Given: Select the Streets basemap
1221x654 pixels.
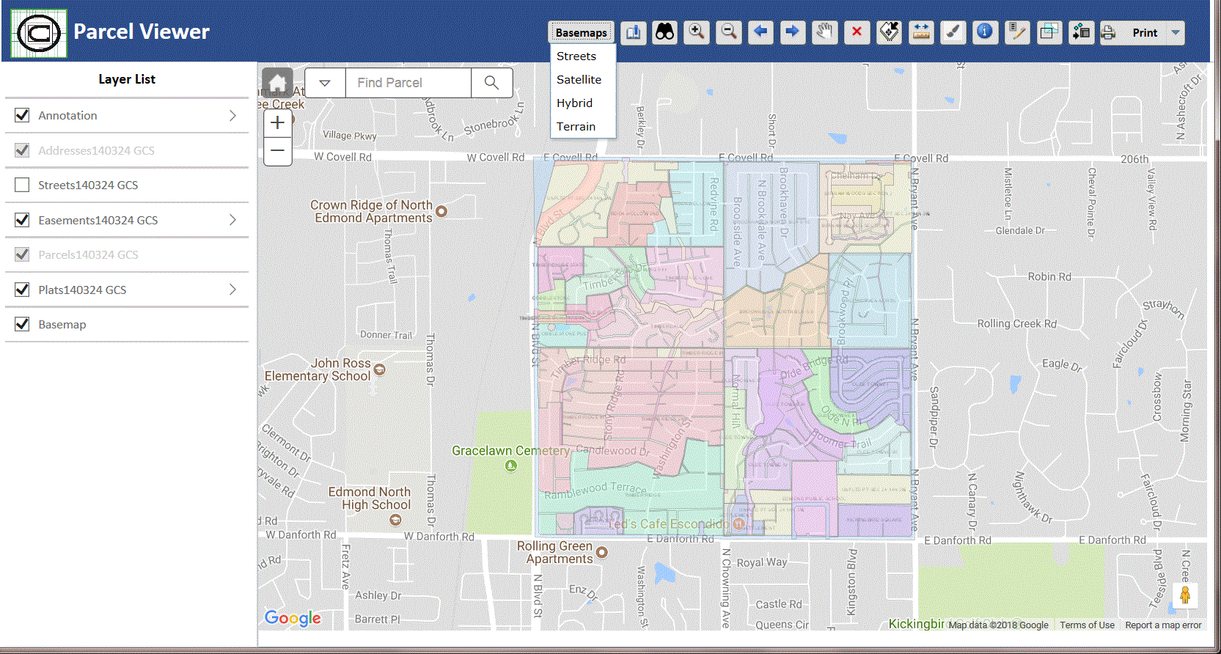Looking at the screenshot, I should coord(576,56).
